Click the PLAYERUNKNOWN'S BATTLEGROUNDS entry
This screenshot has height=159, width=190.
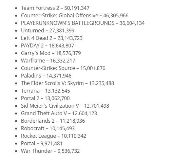tap(83, 23)
